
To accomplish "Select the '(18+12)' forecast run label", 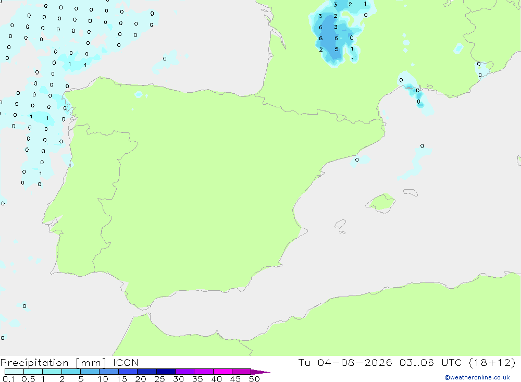I will pyautogui.click(x=492, y=362).
